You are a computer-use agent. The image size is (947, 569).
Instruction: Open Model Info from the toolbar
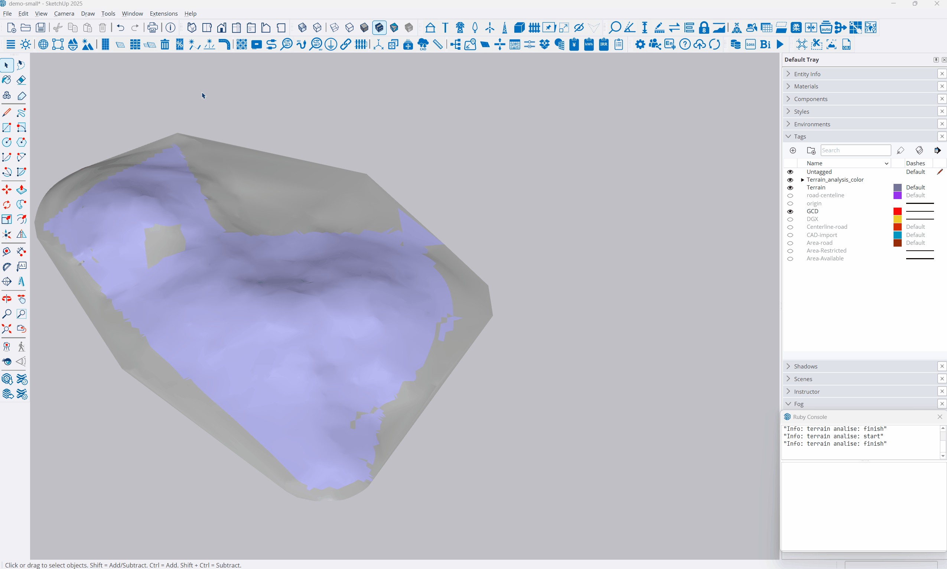coord(170,27)
